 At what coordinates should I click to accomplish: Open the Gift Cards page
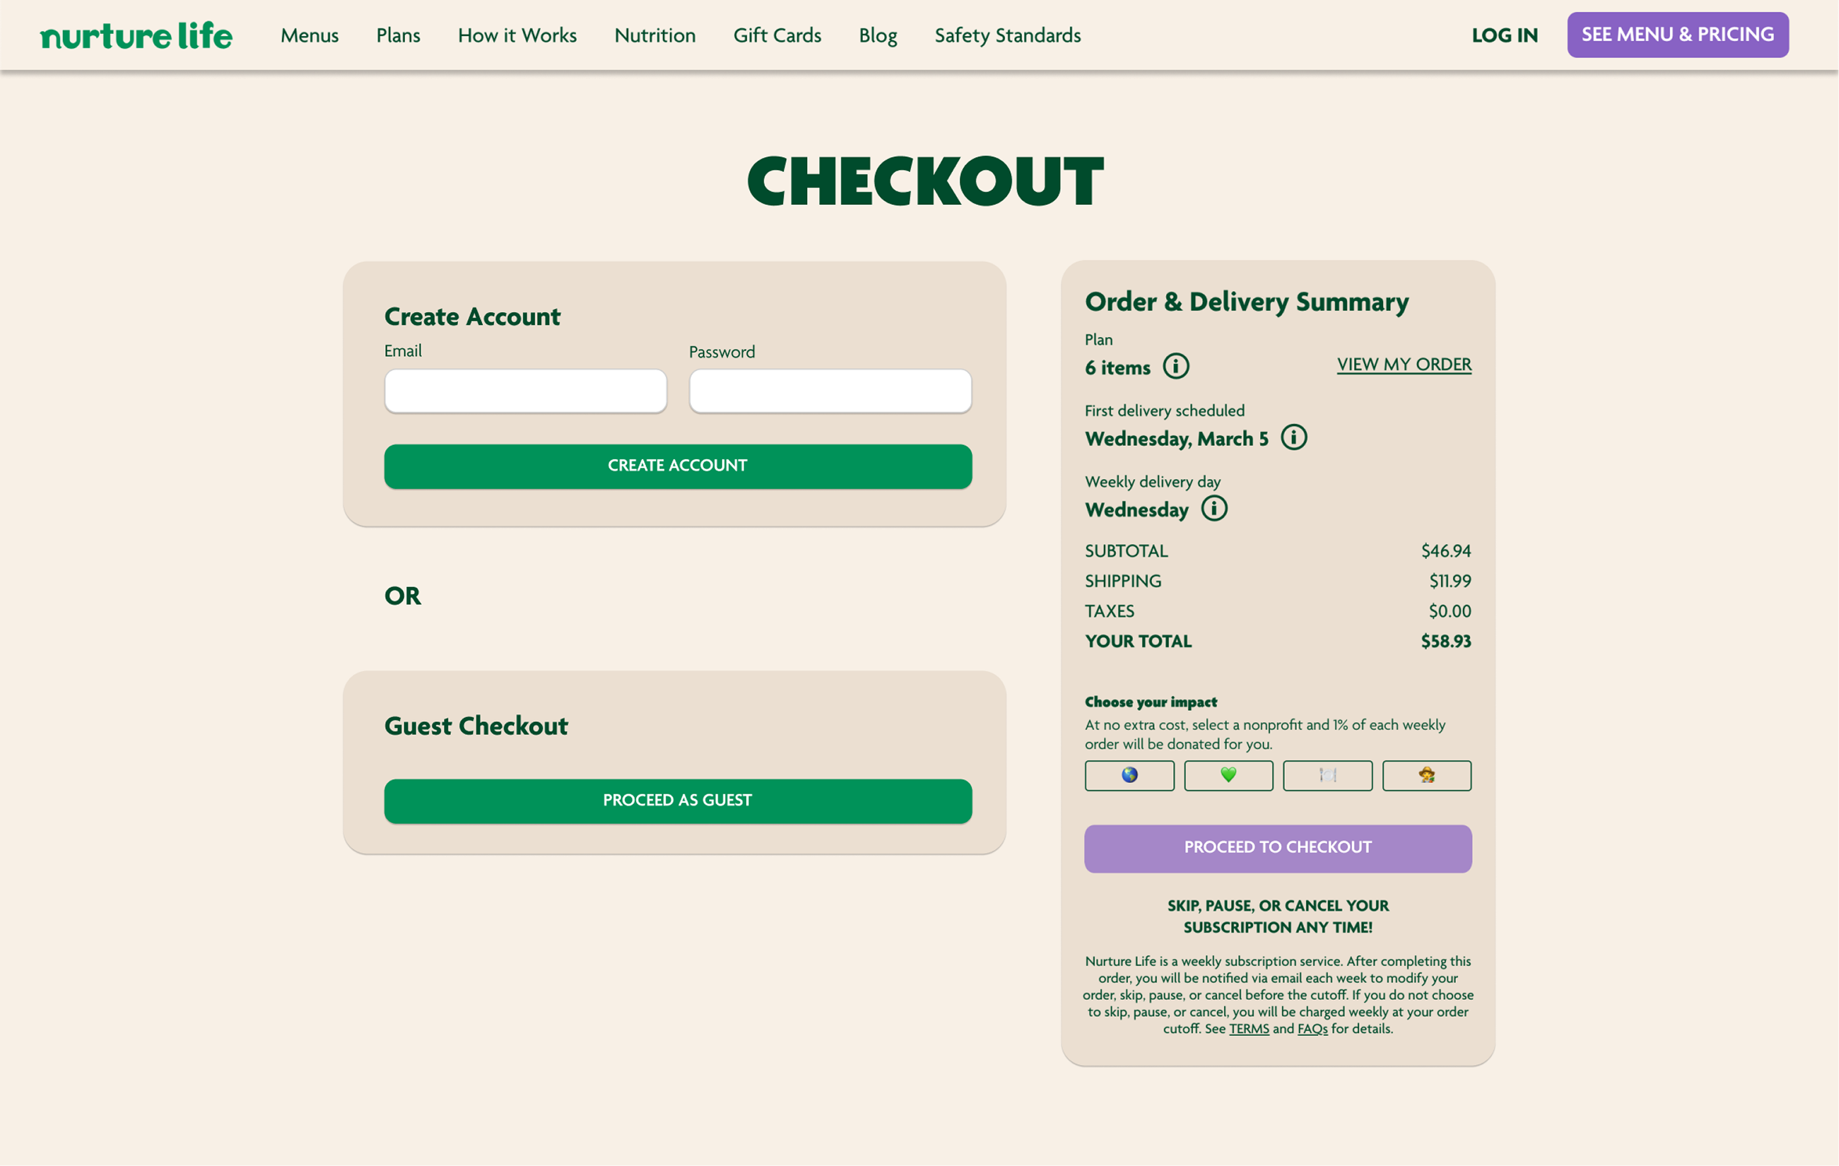point(777,36)
